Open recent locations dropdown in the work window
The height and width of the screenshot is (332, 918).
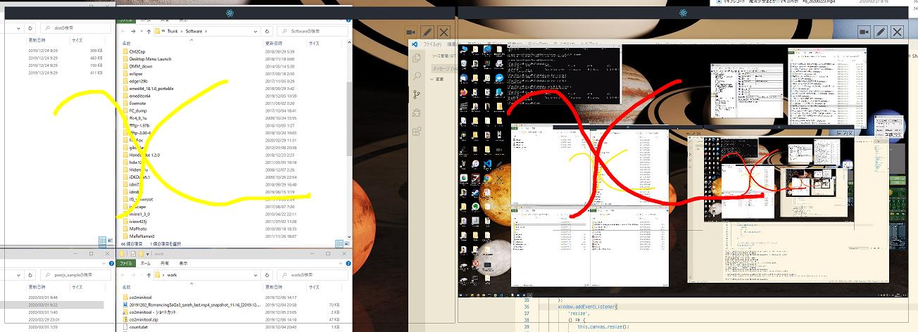(x=143, y=275)
